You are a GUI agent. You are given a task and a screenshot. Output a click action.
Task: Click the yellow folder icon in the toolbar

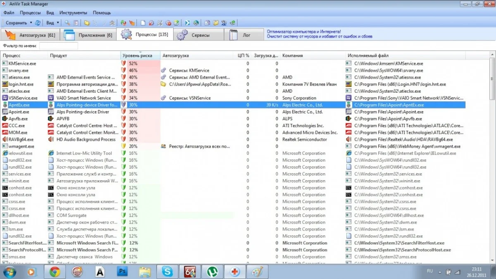(x=87, y=23)
